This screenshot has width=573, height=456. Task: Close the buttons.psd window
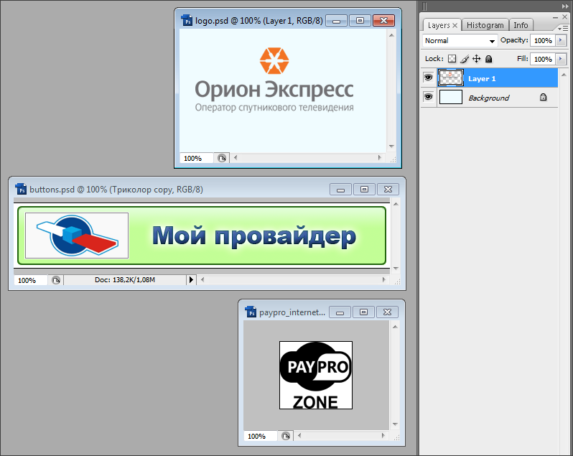pyautogui.click(x=388, y=190)
